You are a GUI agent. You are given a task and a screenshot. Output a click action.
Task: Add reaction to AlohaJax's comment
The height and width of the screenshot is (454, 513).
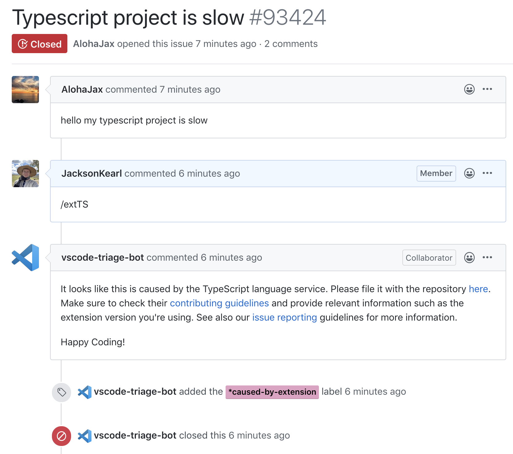[469, 89]
